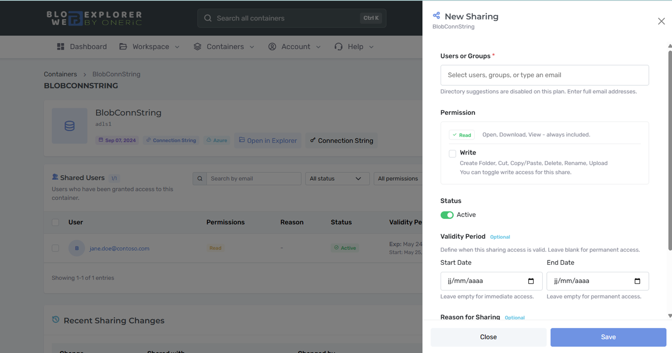Click the Workspace folder icon
672x353 pixels.
123,47
